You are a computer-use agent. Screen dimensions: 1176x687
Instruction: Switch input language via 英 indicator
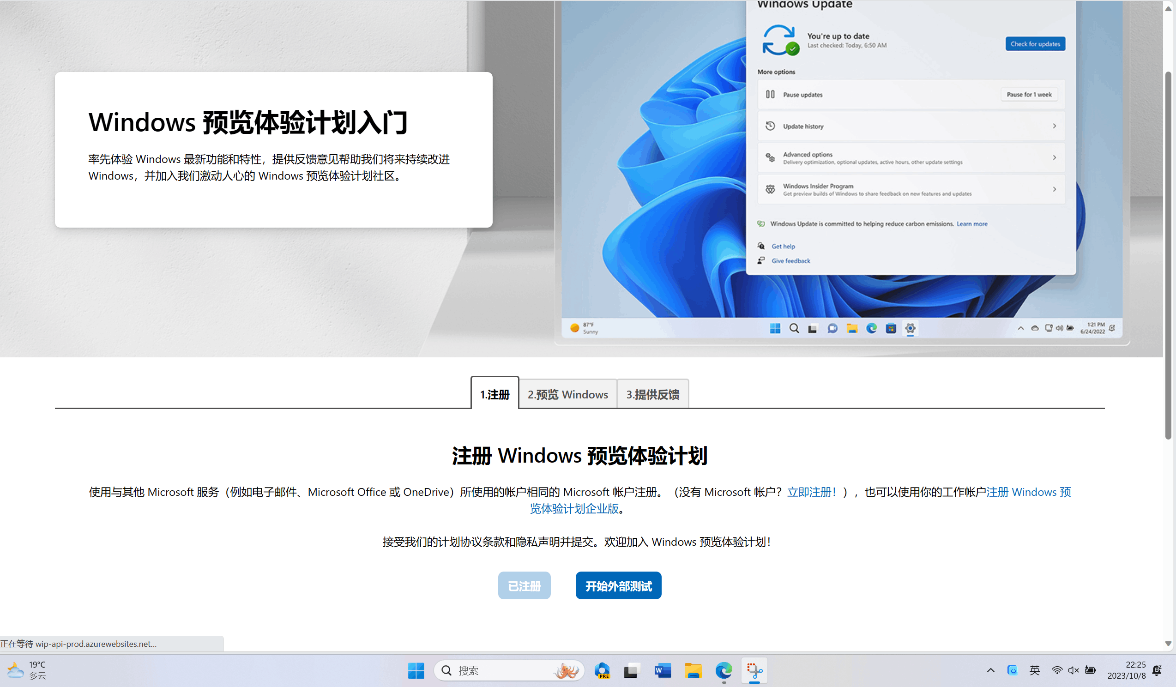(x=1034, y=671)
